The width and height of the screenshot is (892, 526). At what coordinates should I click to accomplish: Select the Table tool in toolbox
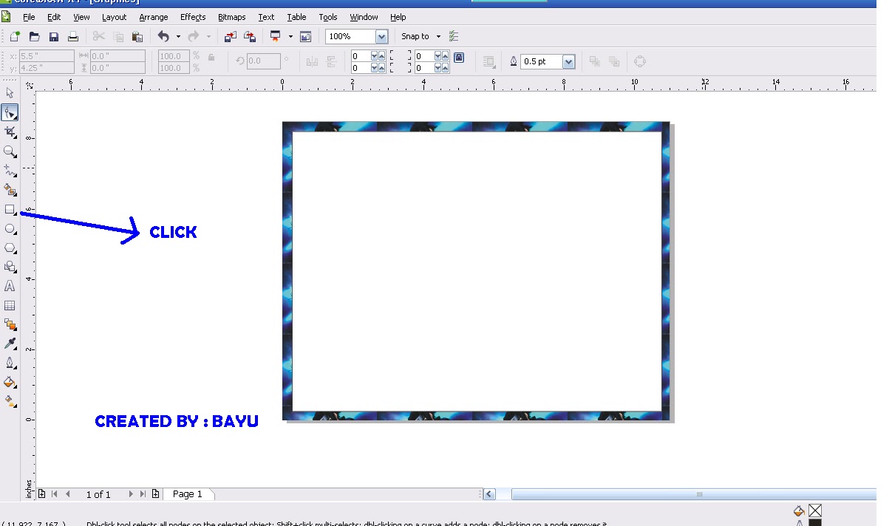10,305
